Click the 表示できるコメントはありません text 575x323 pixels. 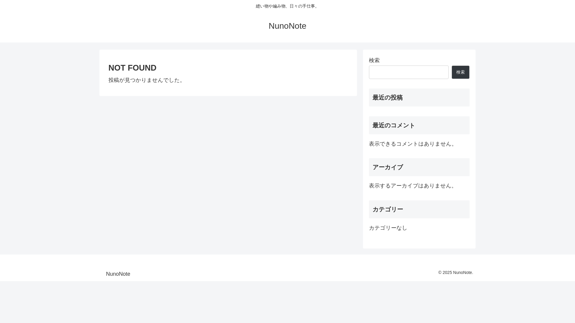pos(412,144)
